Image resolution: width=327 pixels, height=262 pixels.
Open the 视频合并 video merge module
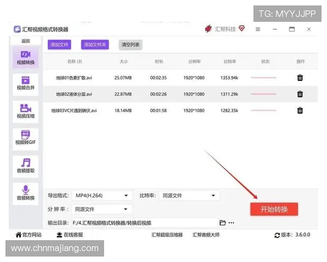coord(26,85)
